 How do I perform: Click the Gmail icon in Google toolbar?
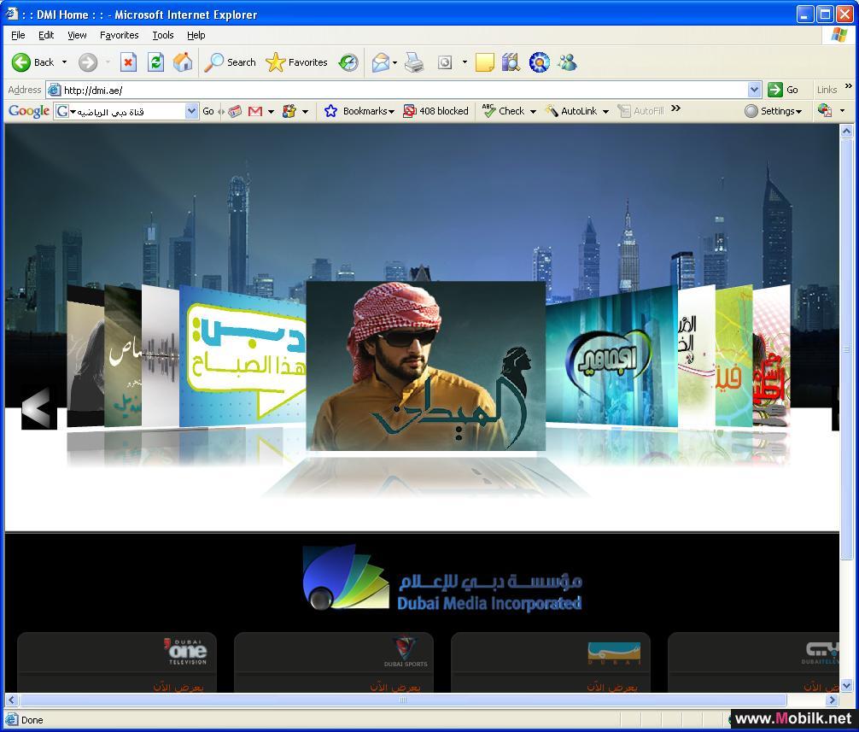(x=255, y=111)
